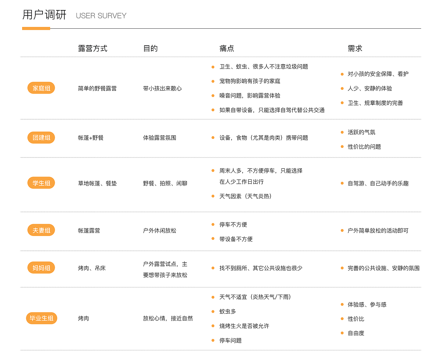The width and height of the screenshot is (443, 359).
Task: Select the 需求 column header
Action: pyautogui.click(x=355, y=48)
